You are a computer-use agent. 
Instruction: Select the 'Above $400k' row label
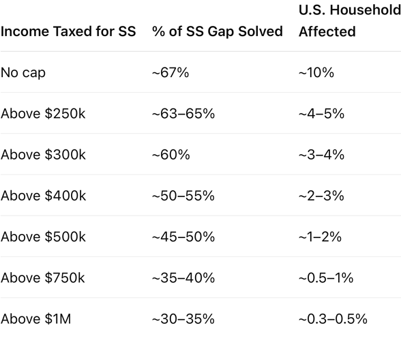[x=44, y=196]
